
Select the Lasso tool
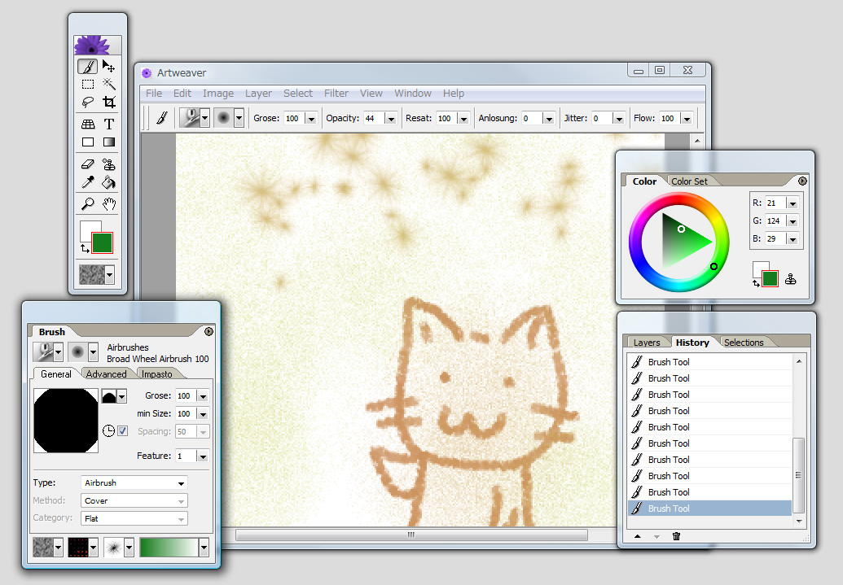point(87,101)
